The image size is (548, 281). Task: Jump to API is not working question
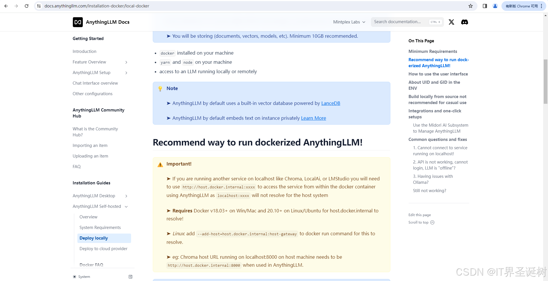coord(440,165)
